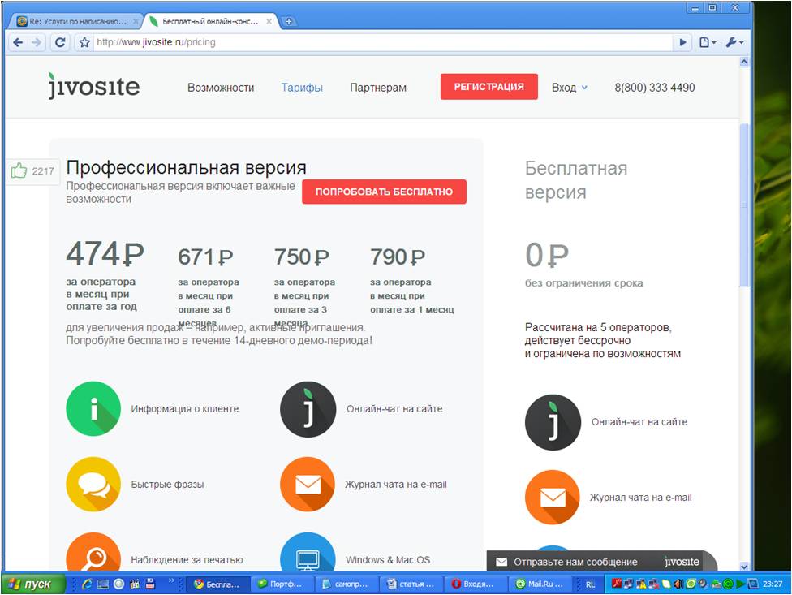
Task: Reload the page with the refresh icon
Action: (x=59, y=42)
